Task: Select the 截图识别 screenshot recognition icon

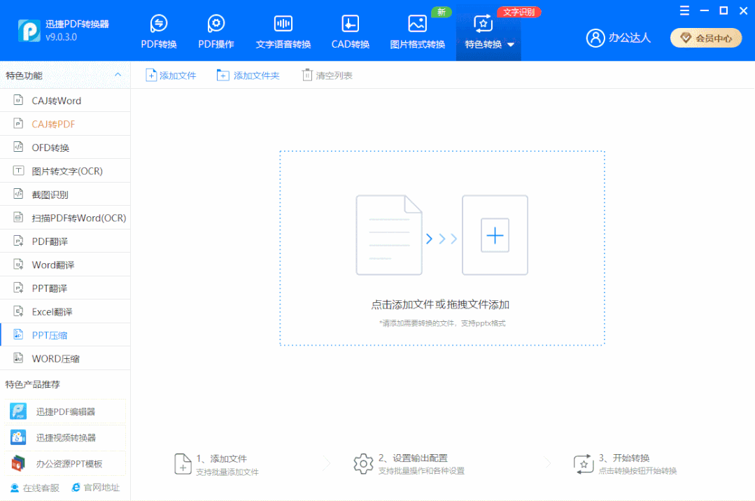Action: (17, 194)
